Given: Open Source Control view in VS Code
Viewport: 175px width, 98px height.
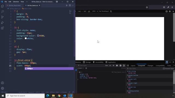Looking at the screenshot, I should coord(2,17).
